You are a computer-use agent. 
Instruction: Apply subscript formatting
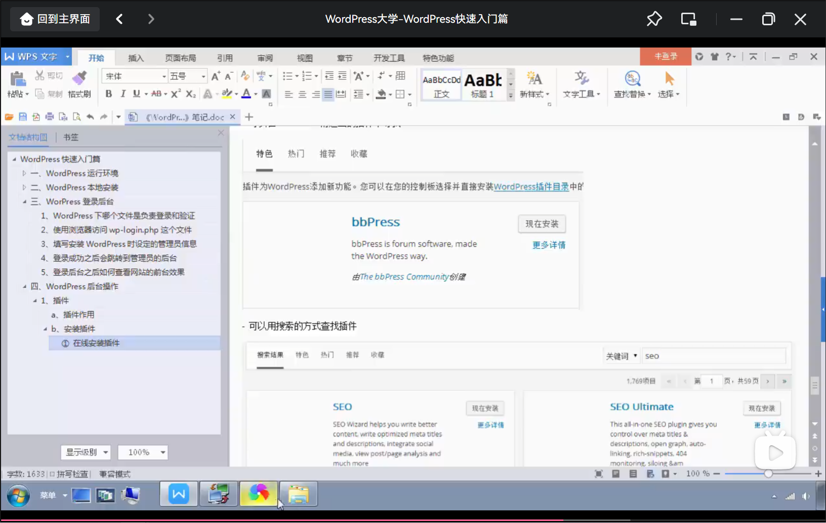point(190,94)
